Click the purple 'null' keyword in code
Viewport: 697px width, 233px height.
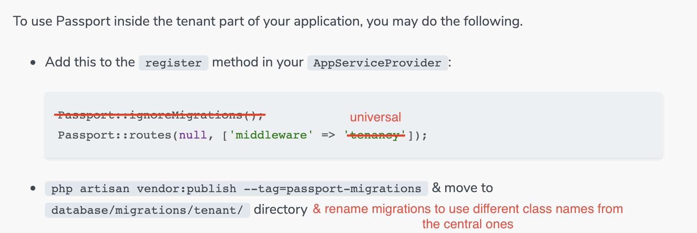coord(193,135)
